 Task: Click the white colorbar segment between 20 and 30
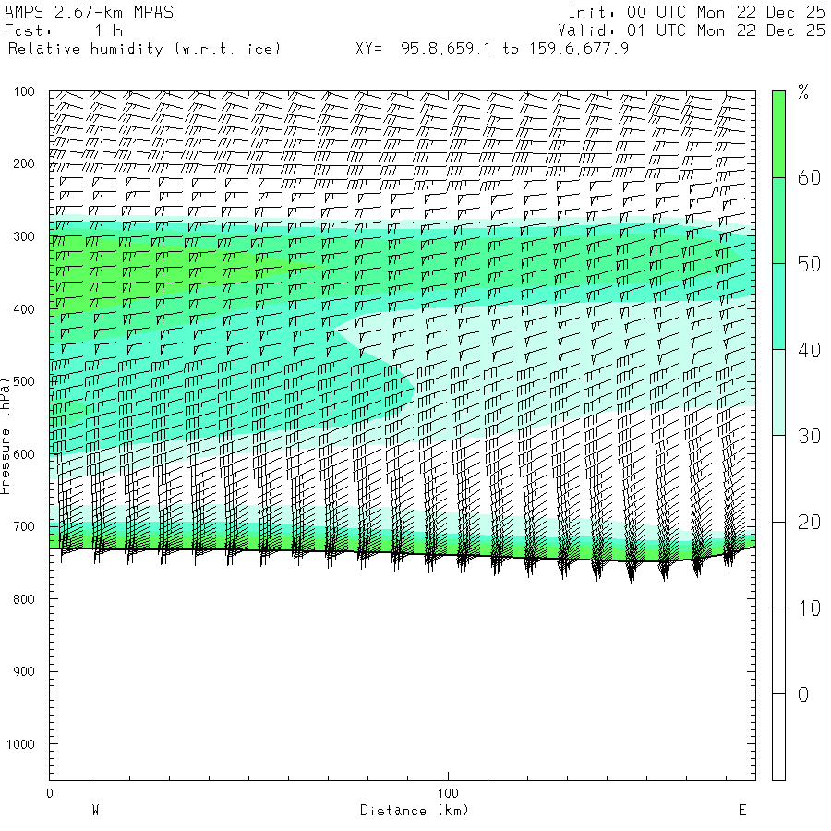[778, 478]
